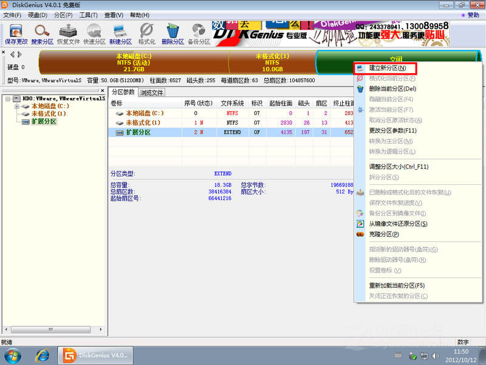This screenshot has height=365, width=486.
Task: Click drive icon of 未格式化(1) table row
Action: [119, 123]
